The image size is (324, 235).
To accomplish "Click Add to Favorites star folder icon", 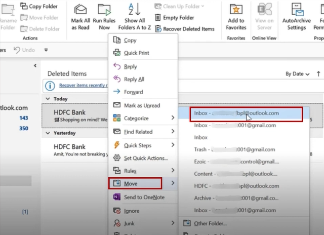I will (x=236, y=9).
